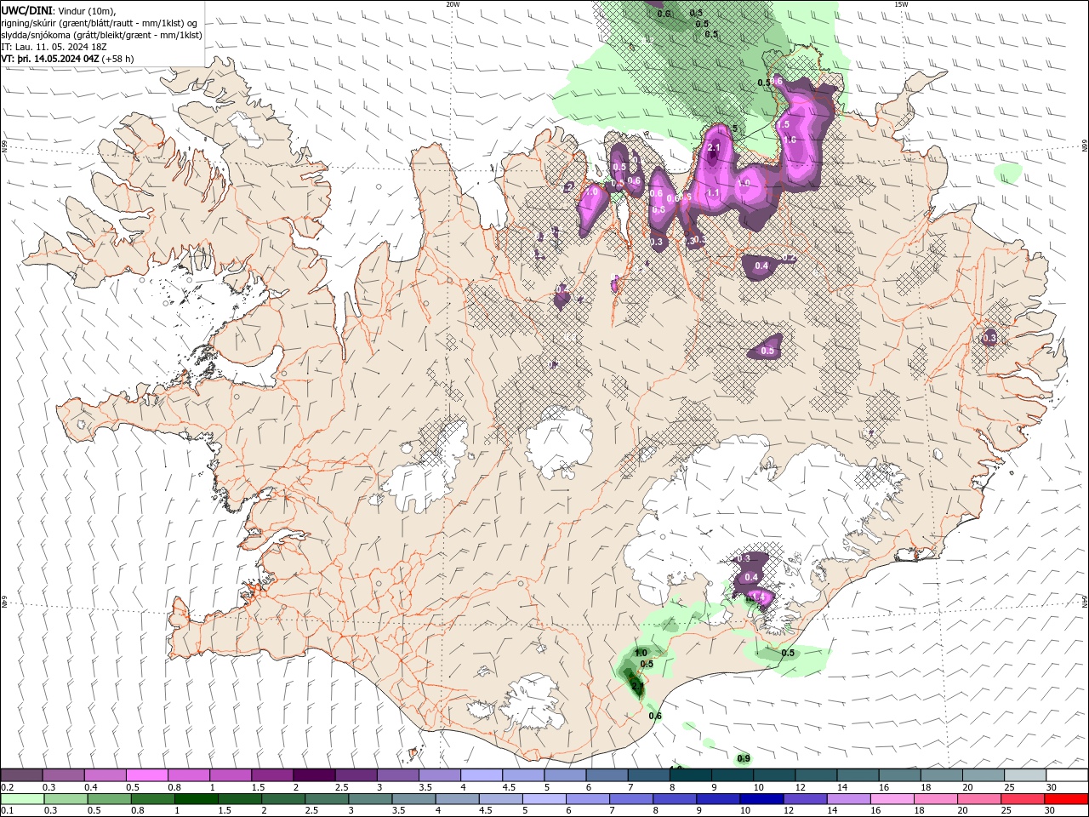This screenshot has height=817, width=1089.
Task: Click upper legend swatch between 3 and 3.5
Action: tap(397, 774)
